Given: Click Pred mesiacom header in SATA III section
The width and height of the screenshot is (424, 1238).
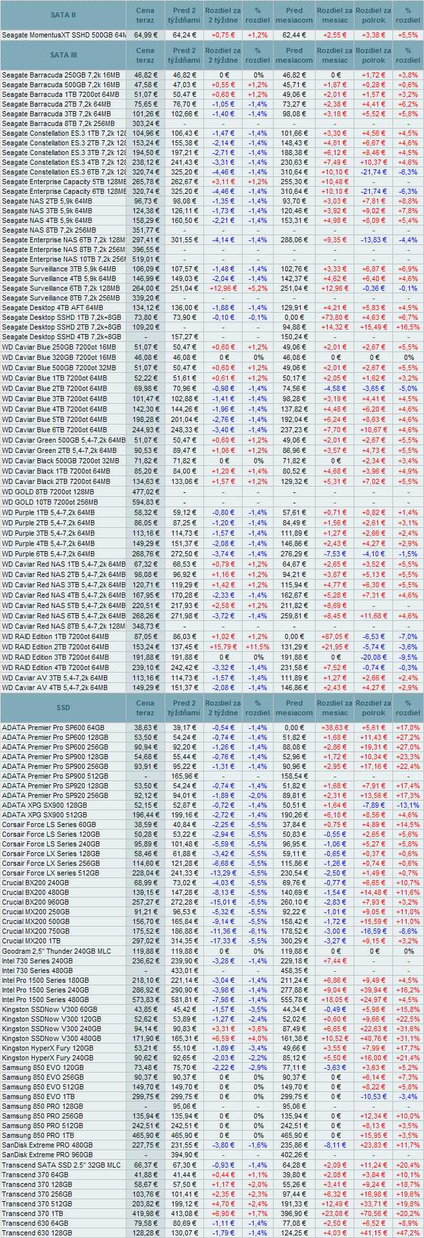Looking at the screenshot, I should tap(294, 55).
